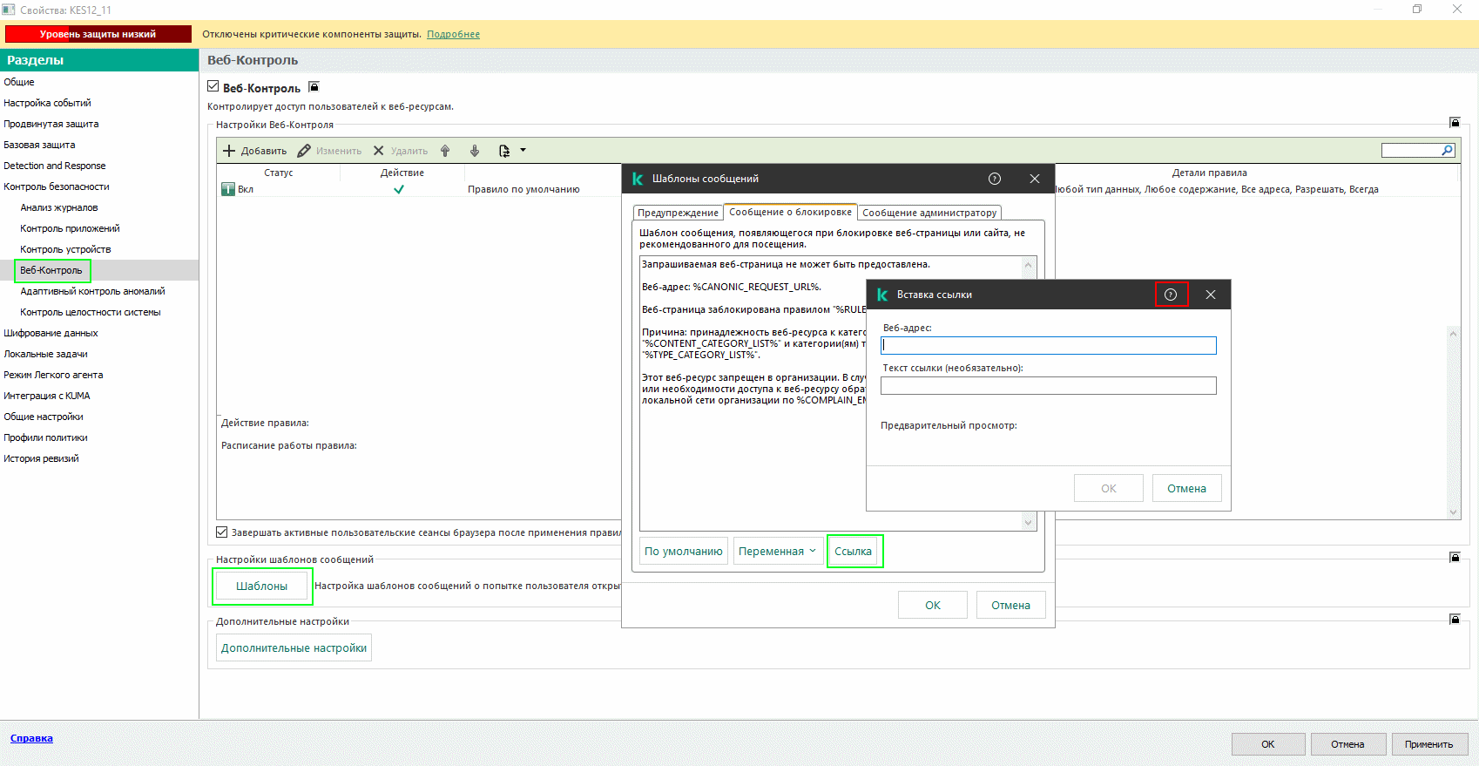
Task: Uncheck the Веб-Контроль checkbox
Action: point(213,87)
